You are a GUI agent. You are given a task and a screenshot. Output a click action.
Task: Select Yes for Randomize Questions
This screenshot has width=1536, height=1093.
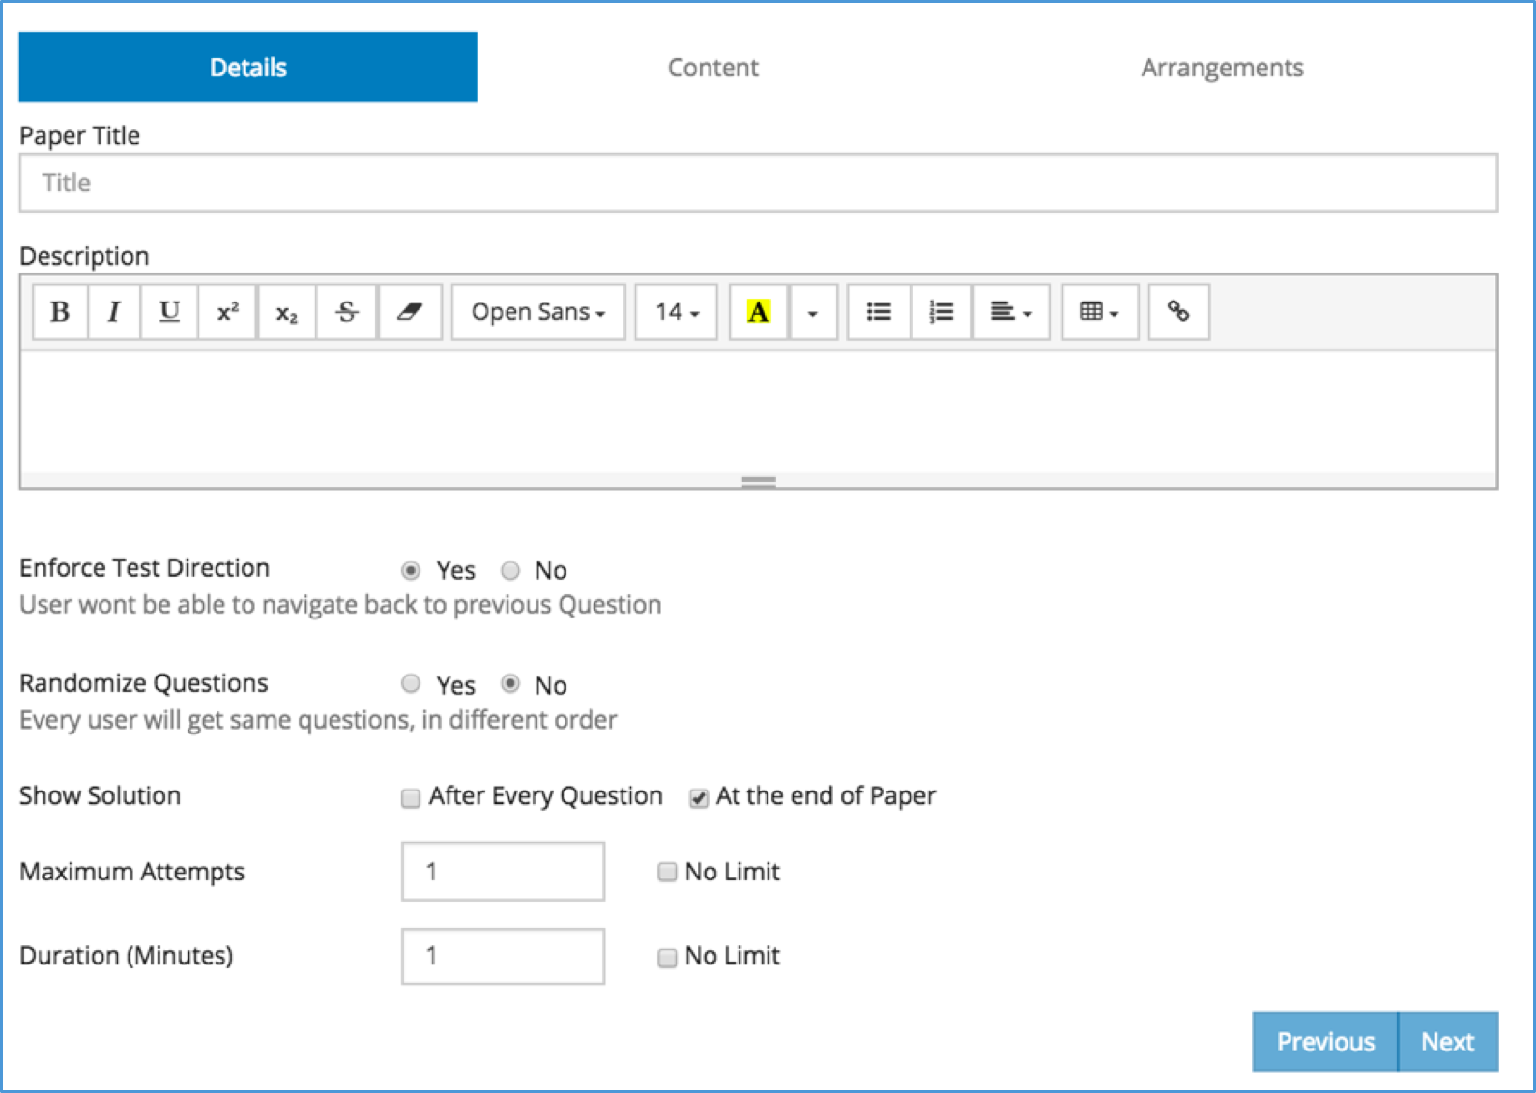[411, 684]
